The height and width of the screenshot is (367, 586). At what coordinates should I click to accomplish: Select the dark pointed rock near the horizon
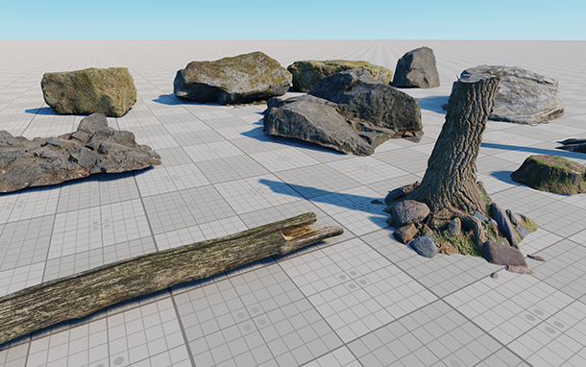tap(416, 68)
